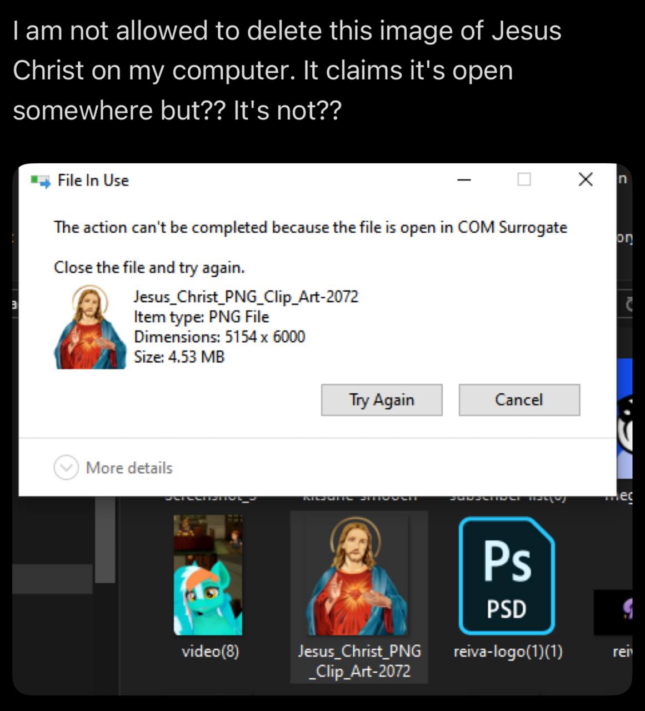Click the reiva-logo(1)(1) file name label
Viewport: 645px width, 711px height.
pos(508,651)
